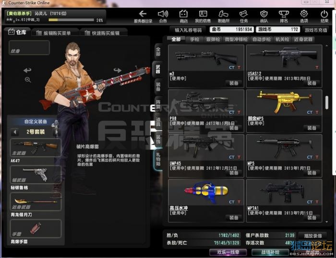
Task: Click the weapon list scroll-down arrow
Action: click(326, 222)
